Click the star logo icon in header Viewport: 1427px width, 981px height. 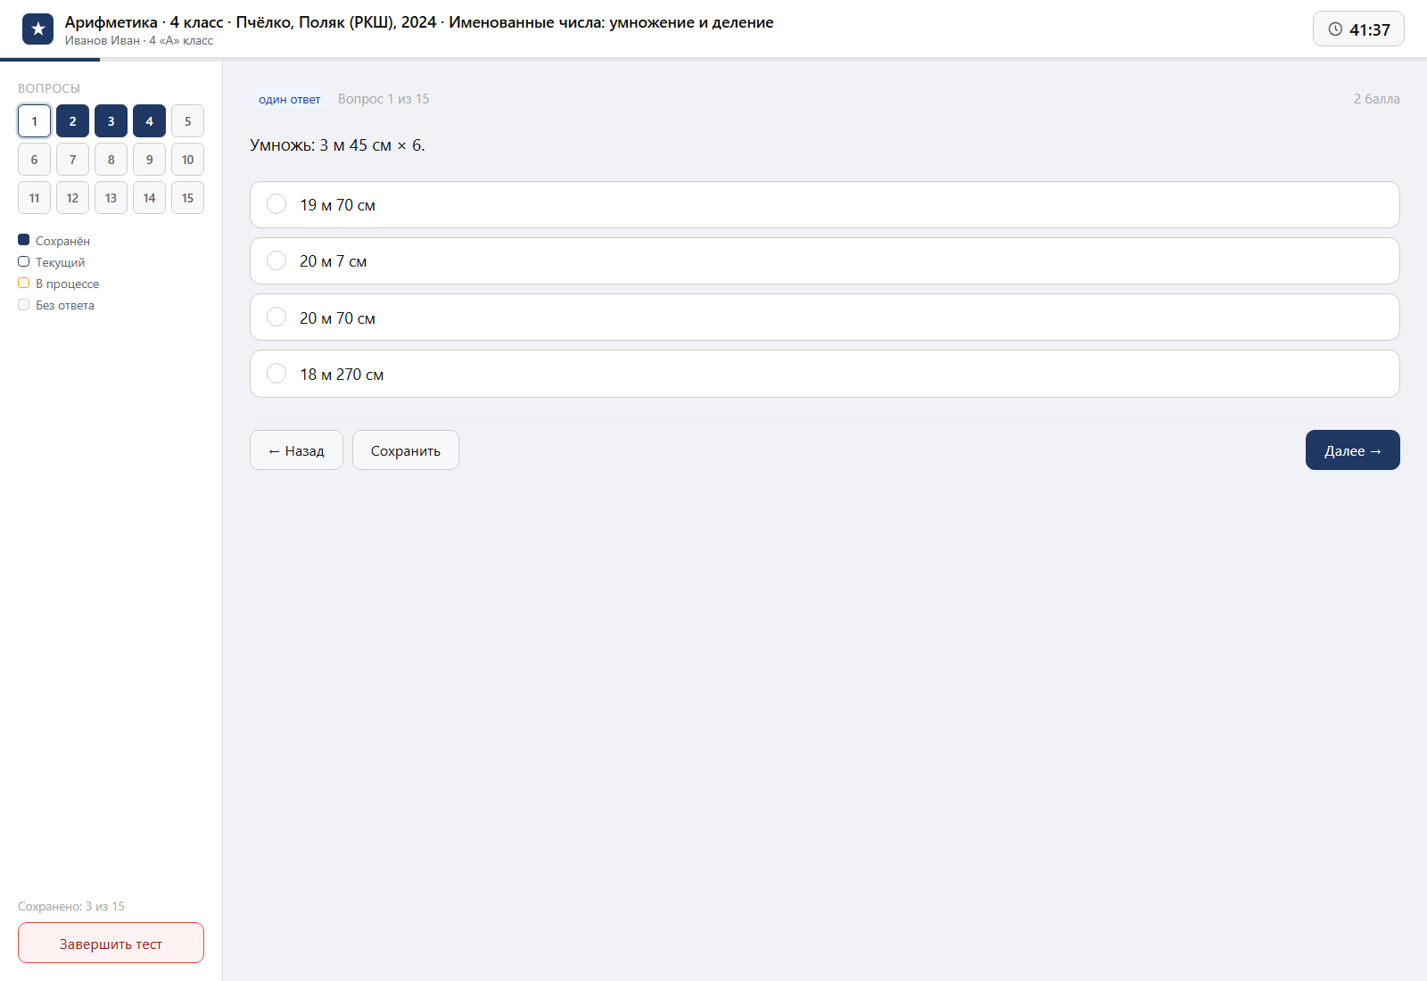click(37, 29)
